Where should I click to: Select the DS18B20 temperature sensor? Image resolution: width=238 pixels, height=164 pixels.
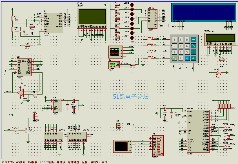pyautogui.click(x=114, y=64)
